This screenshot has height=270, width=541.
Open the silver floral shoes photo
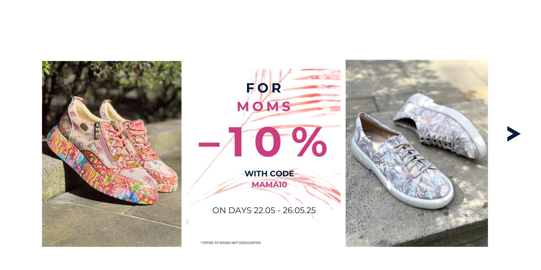(417, 153)
